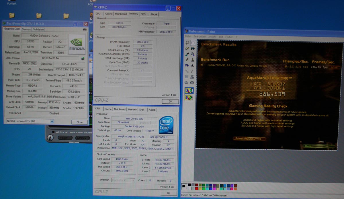Choose the opaque selection option in Paint

[189, 91]
